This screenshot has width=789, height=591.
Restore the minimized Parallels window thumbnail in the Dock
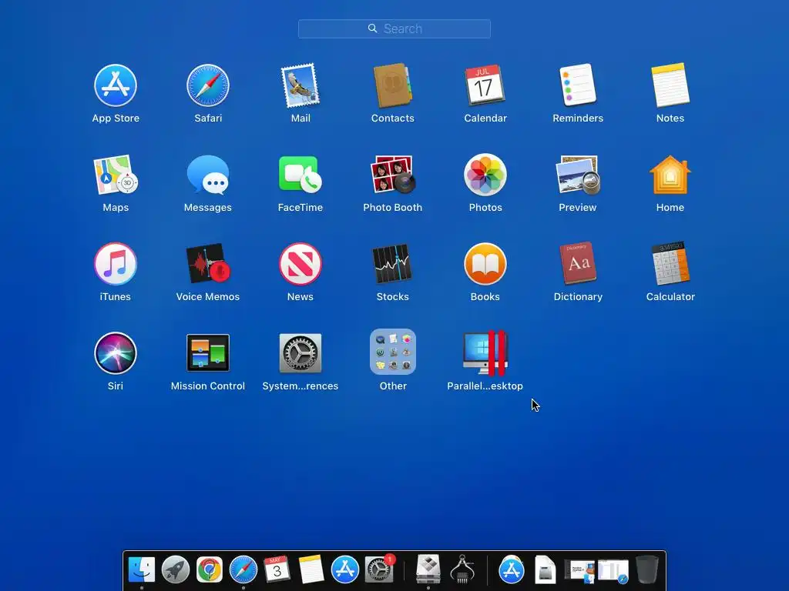579,572
